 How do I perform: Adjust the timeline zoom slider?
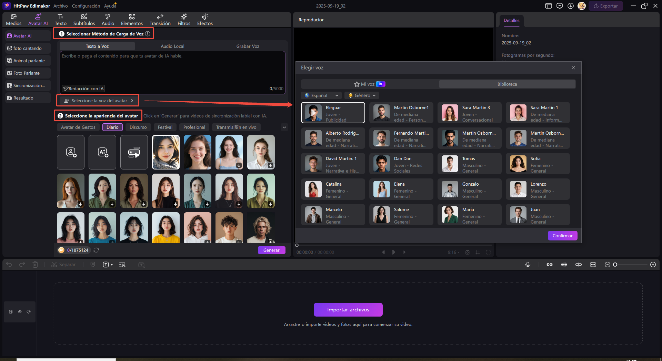615,265
